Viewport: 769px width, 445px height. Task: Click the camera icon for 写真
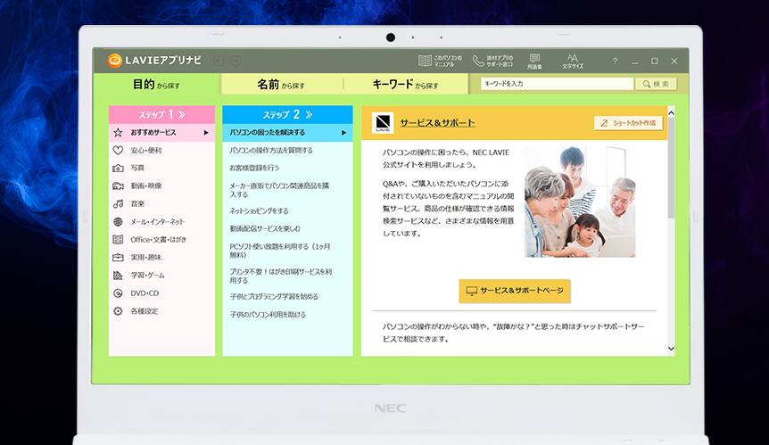[x=118, y=168]
